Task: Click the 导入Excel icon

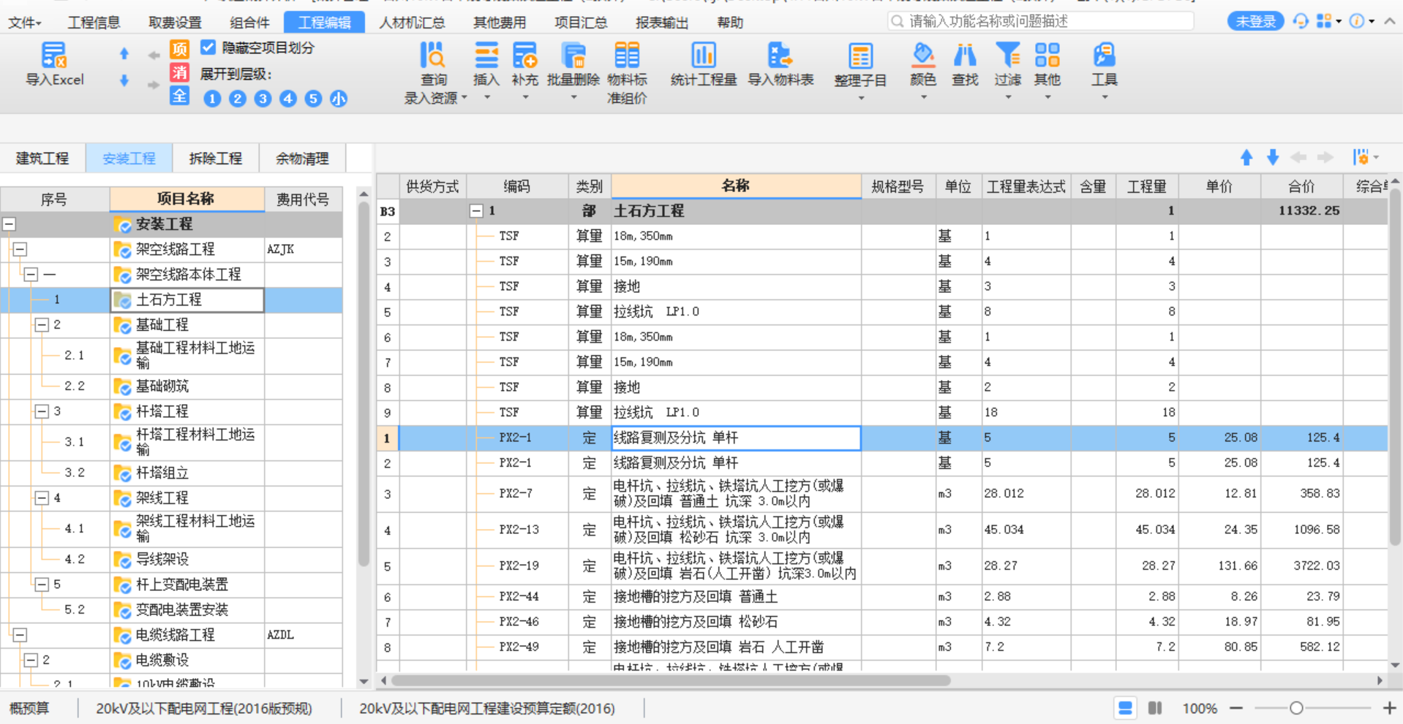Action: tap(54, 55)
